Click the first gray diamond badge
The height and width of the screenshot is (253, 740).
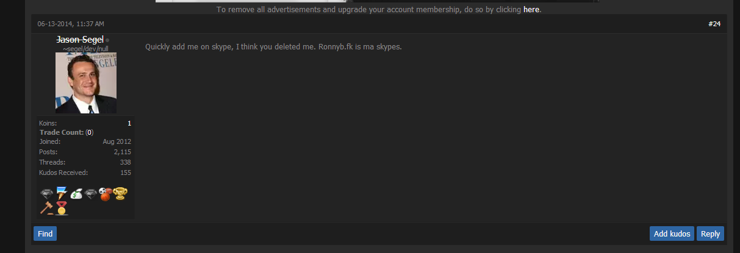(47, 194)
